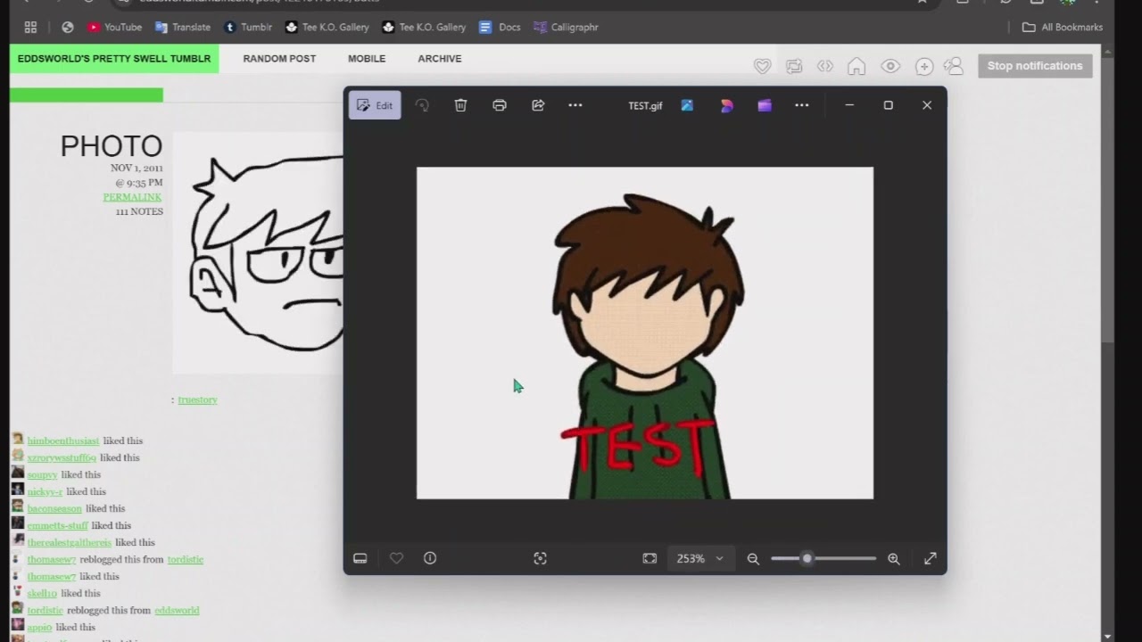Image resolution: width=1142 pixels, height=642 pixels.
Task: Open the PERMALINK link of the post
Action: 132,197
